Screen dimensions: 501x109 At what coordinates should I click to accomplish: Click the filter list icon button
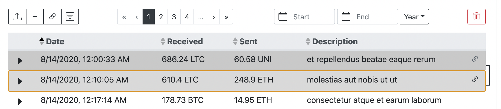tap(70, 17)
